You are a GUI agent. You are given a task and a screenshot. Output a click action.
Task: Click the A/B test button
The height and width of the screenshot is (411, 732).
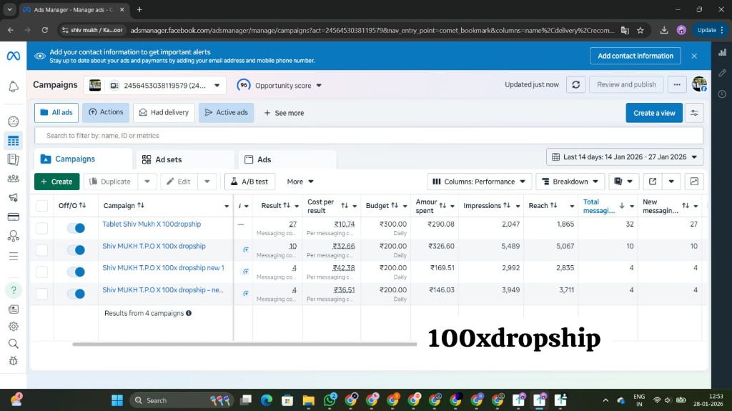coord(249,182)
